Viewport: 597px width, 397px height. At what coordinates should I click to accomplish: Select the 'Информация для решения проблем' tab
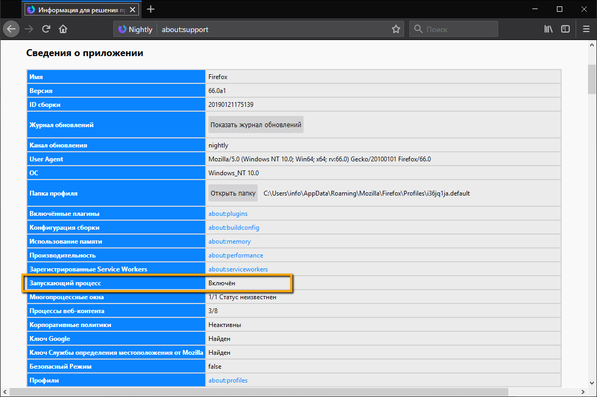click(80, 9)
